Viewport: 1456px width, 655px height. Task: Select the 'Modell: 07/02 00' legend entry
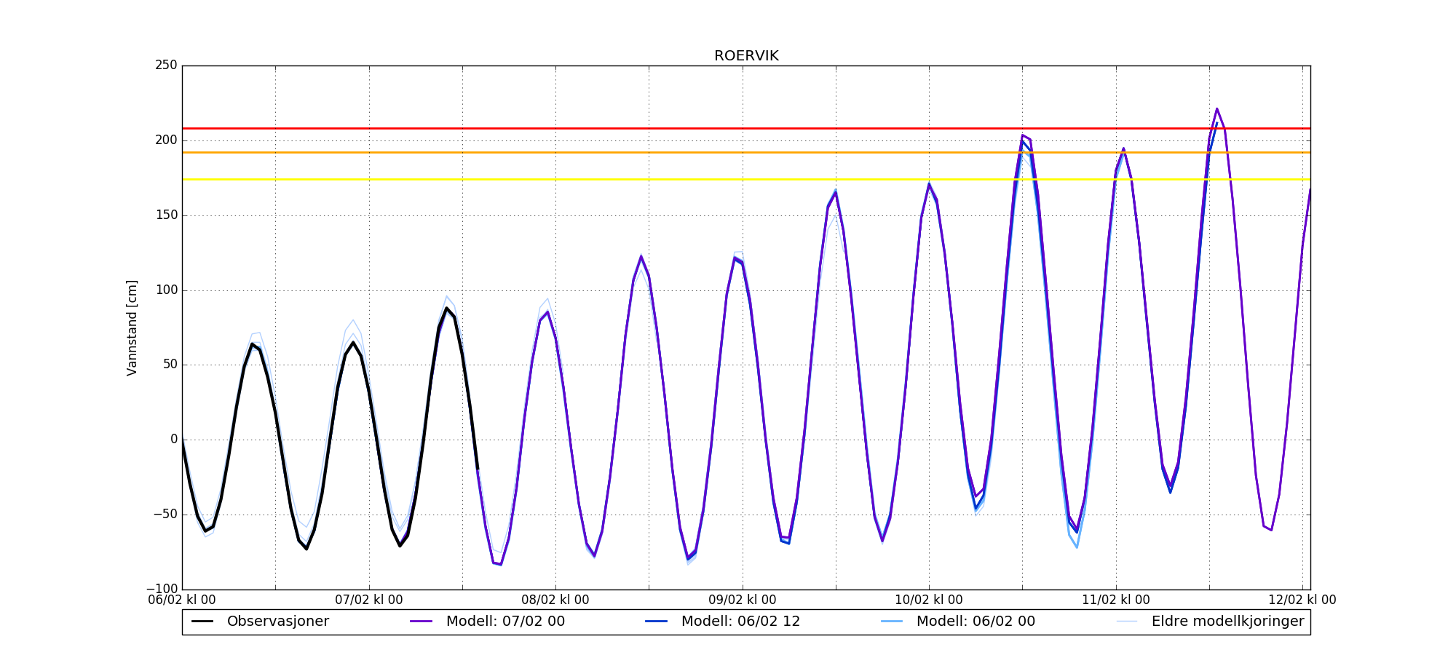pos(505,622)
